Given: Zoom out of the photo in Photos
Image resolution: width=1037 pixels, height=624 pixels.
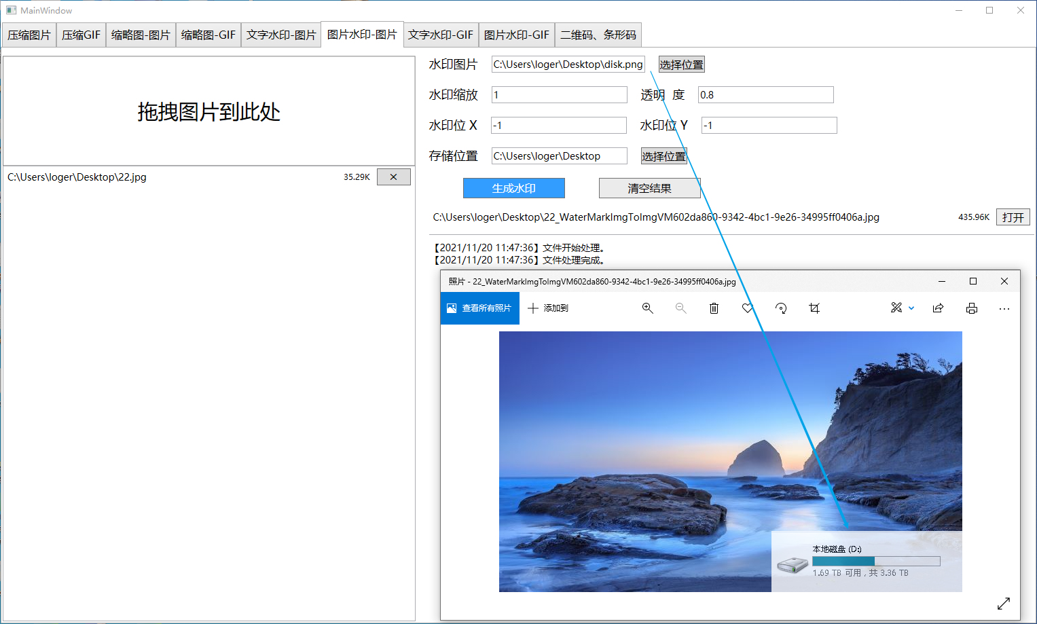Looking at the screenshot, I should coord(680,308).
